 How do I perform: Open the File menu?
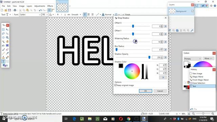3,6
